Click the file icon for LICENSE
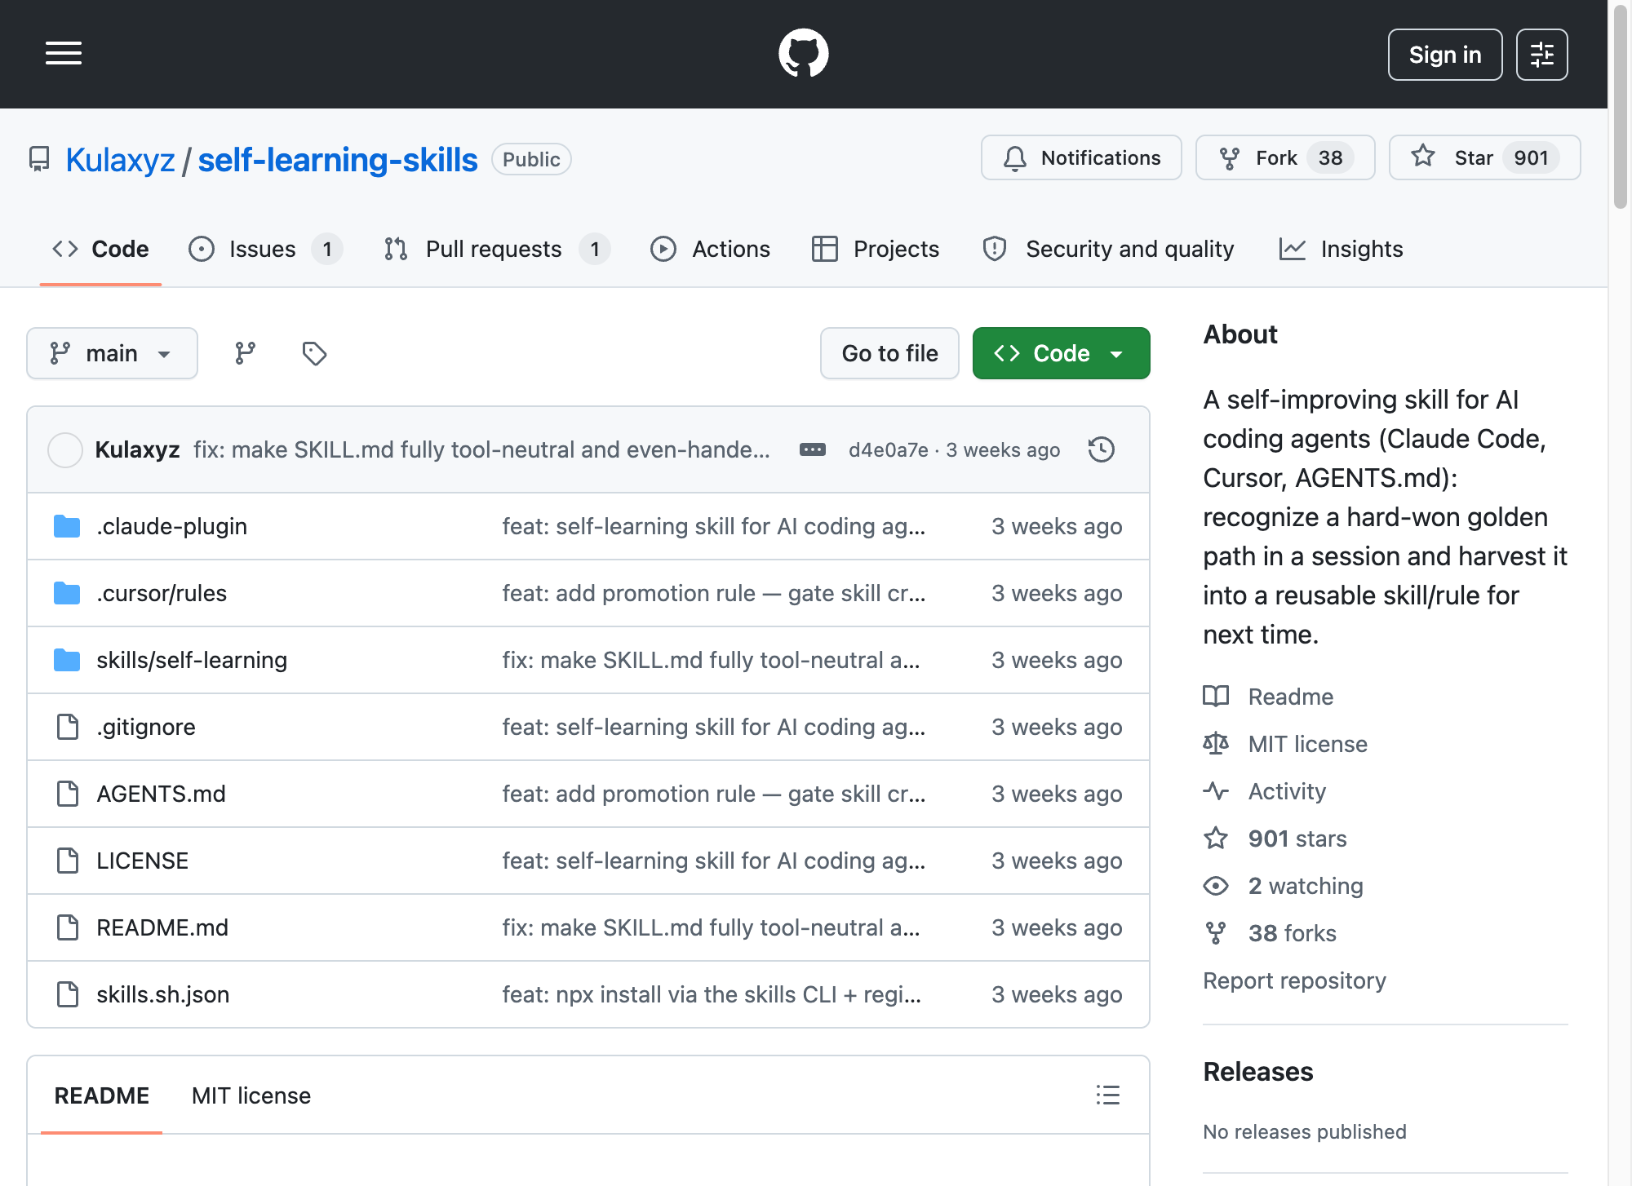The width and height of the screenshot is (1632, 1186). (68, 861)
